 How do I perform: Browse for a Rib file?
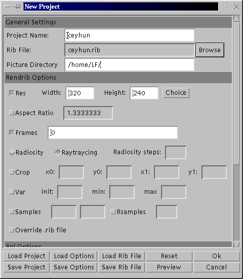[210, 50]
